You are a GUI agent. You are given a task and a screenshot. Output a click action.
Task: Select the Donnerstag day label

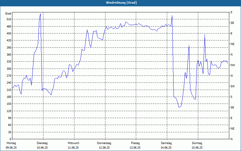tap(104, 143)
